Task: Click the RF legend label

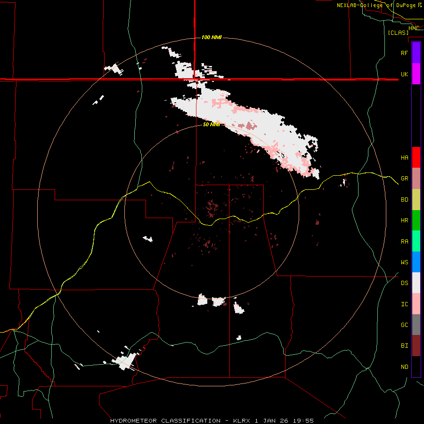Action: point(404,53)
